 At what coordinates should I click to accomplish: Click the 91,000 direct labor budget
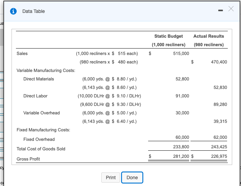click(x=182, y=96)
